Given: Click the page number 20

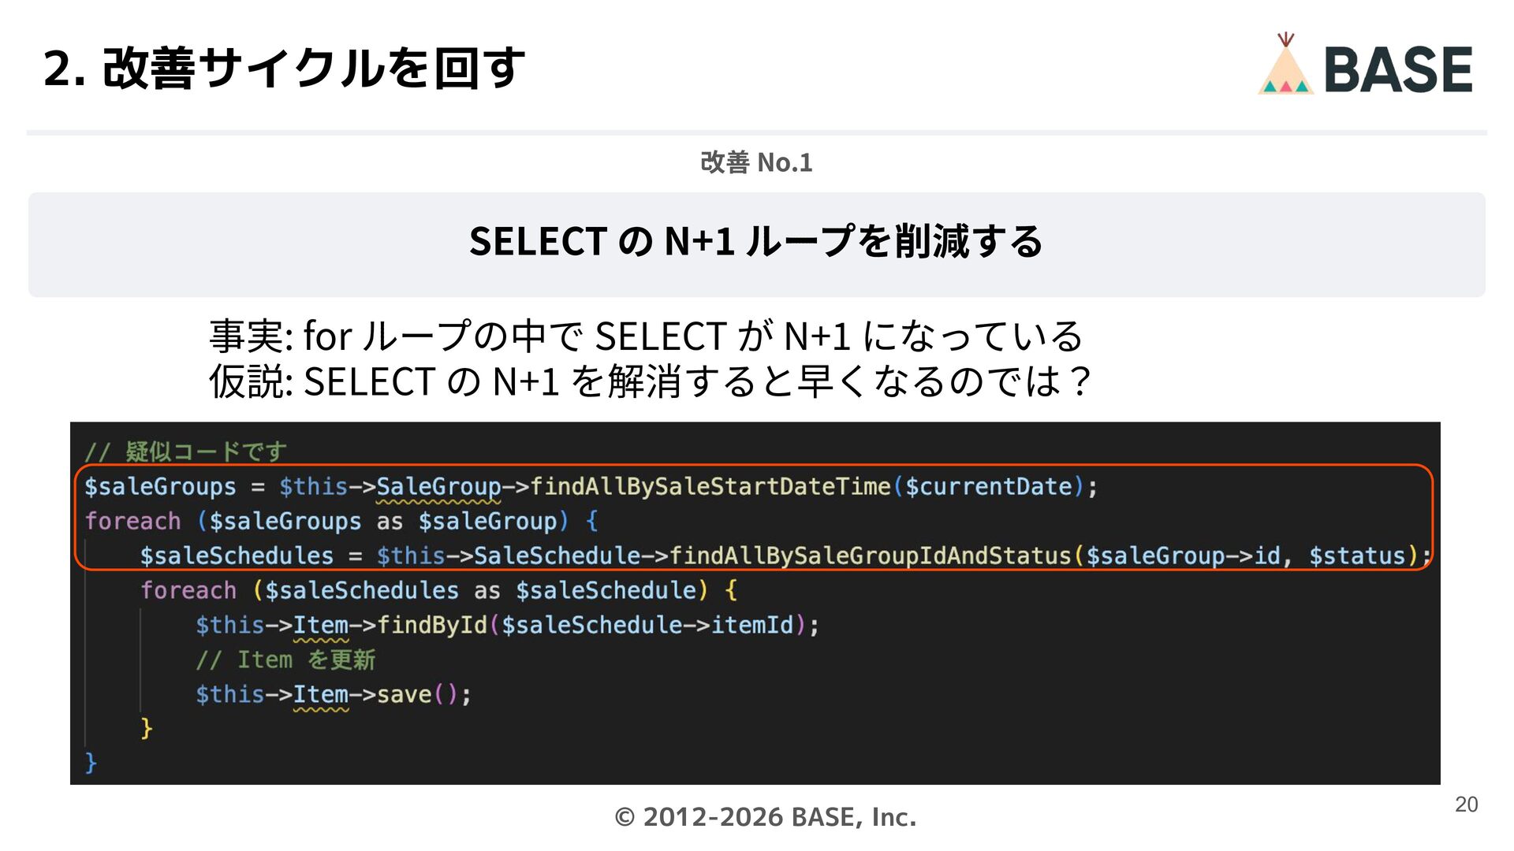Looking at the screenshot, I should [x=1466, y=805].
